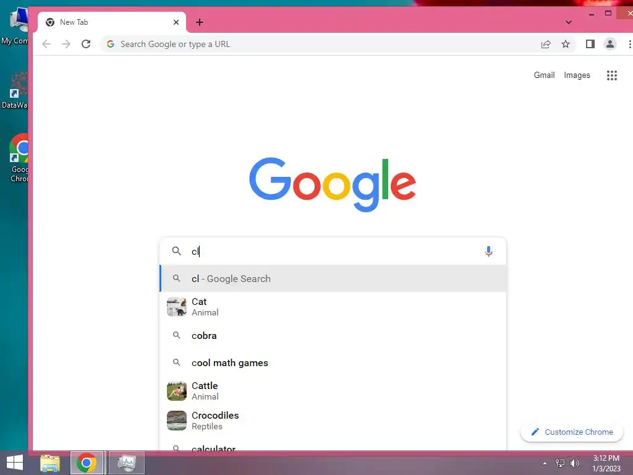Image resolution: width=633 pixels, height=475 pixels.
Task: Click the search icon beside cool math games
Action: pos(176,362)
